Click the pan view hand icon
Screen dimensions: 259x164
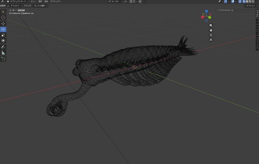(211, 30)
